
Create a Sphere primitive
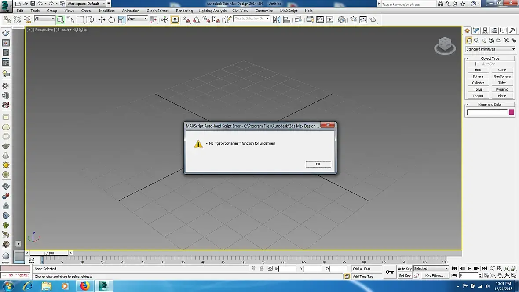[478, 77]
